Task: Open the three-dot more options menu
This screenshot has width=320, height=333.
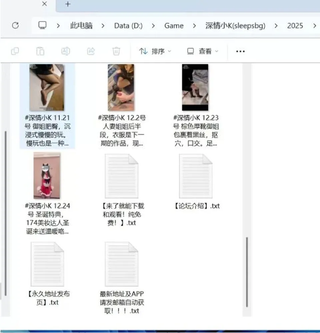Action: pyautogui.click(x=240, y=51)
